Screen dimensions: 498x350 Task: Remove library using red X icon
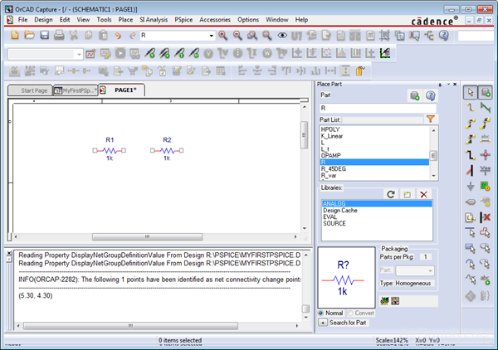point(423,193)
